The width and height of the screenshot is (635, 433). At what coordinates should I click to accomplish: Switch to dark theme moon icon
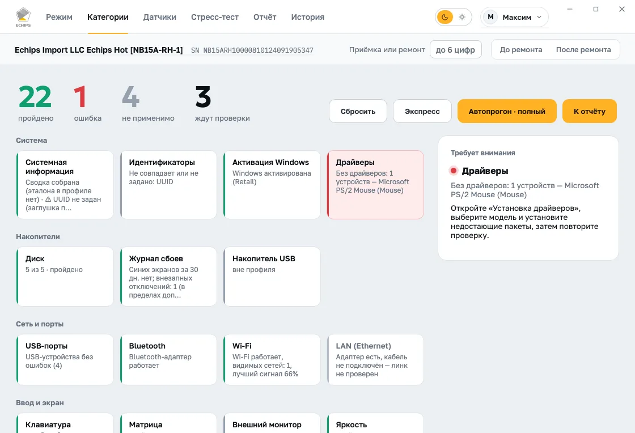pos(445,17)
